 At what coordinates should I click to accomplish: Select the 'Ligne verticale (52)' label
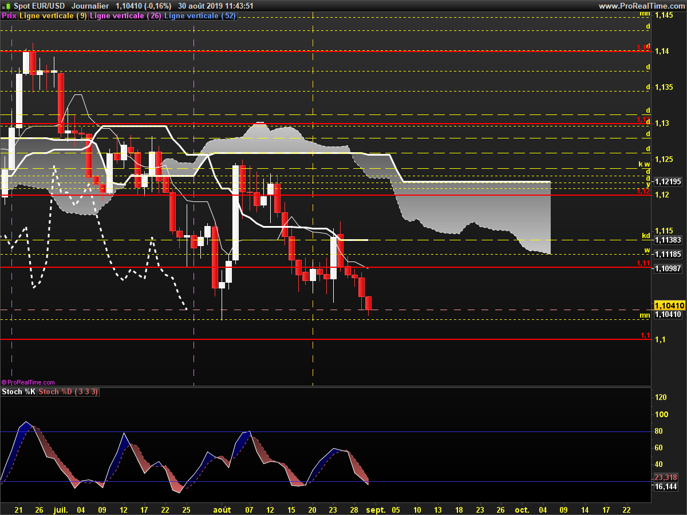[x=200, y=16]
